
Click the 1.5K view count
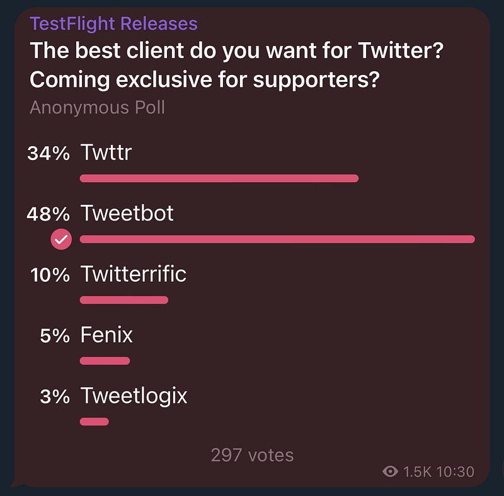point(417,472)
